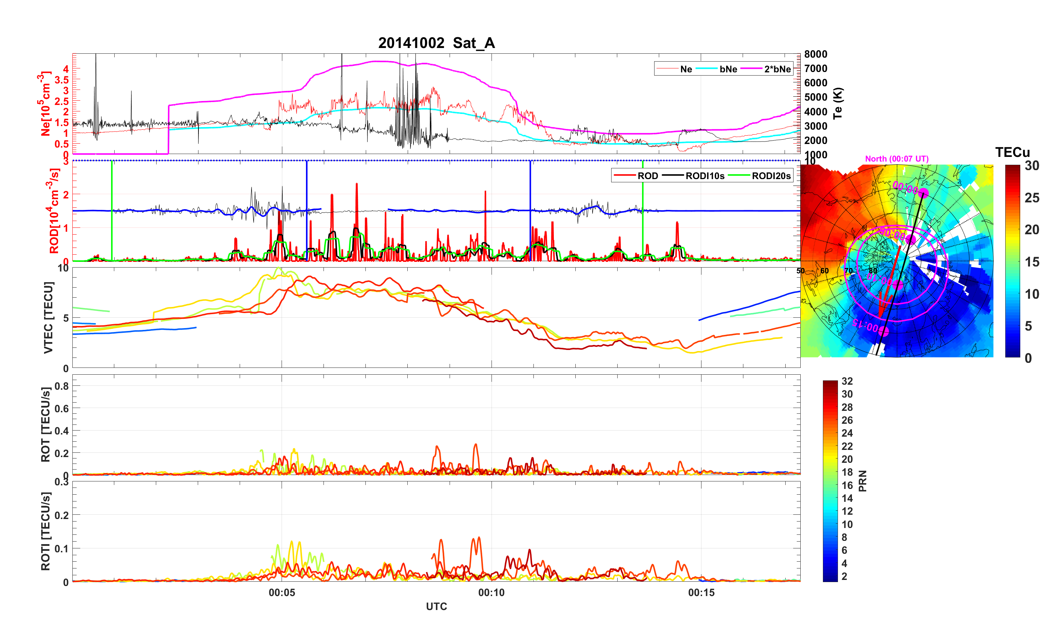1040x629 pixels.
Task: Select the Ne legend entry
Action: coord(686,69)
